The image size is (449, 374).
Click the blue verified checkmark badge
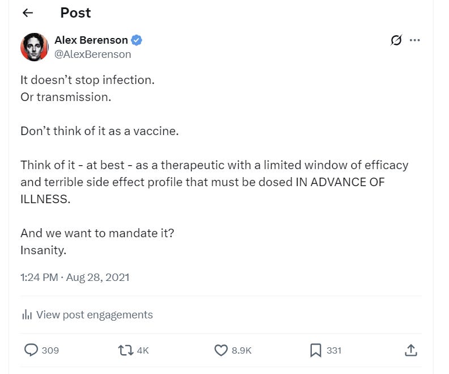click(x=137, y=40)
